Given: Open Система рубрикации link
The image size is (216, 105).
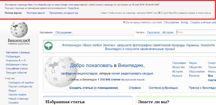Looking at the screenshot, I should (163, 88).
